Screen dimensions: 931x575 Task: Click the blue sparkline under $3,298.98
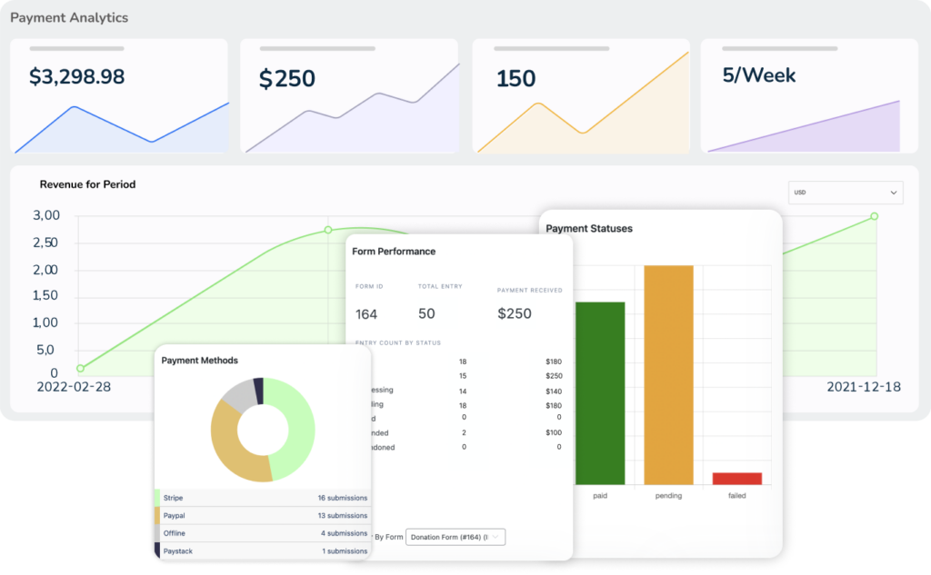click(121, 129)
